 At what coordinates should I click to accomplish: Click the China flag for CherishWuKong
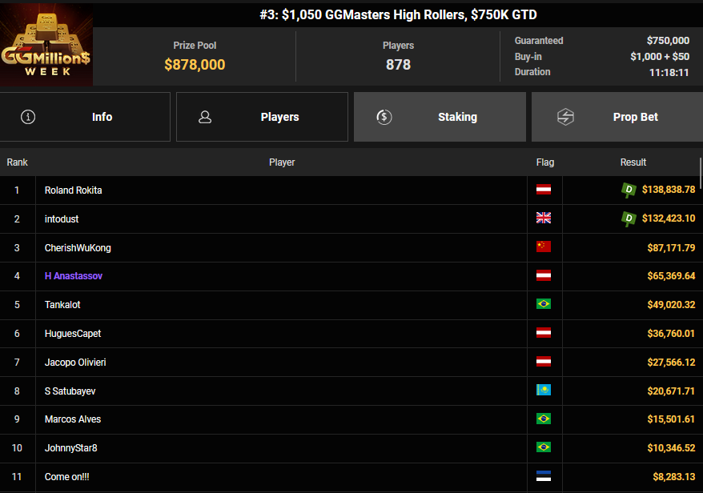pyautogui.click(x=544, y=247)
